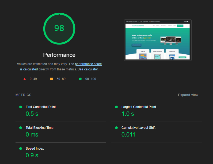Click the 0.011 layout shift value

(x=128, y=134)
